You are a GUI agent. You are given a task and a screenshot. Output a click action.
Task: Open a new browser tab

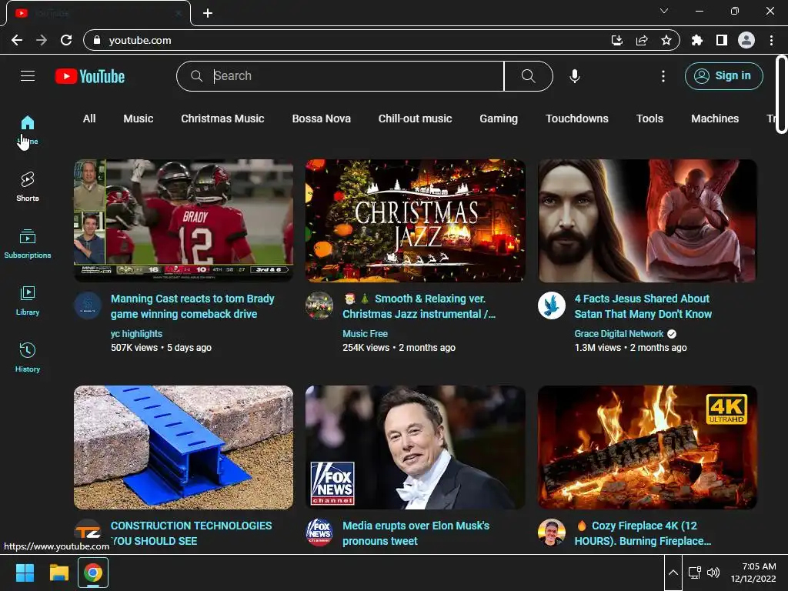(208, 13)
